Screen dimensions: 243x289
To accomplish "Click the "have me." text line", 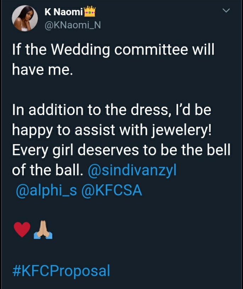I will (x=43, y=69).
